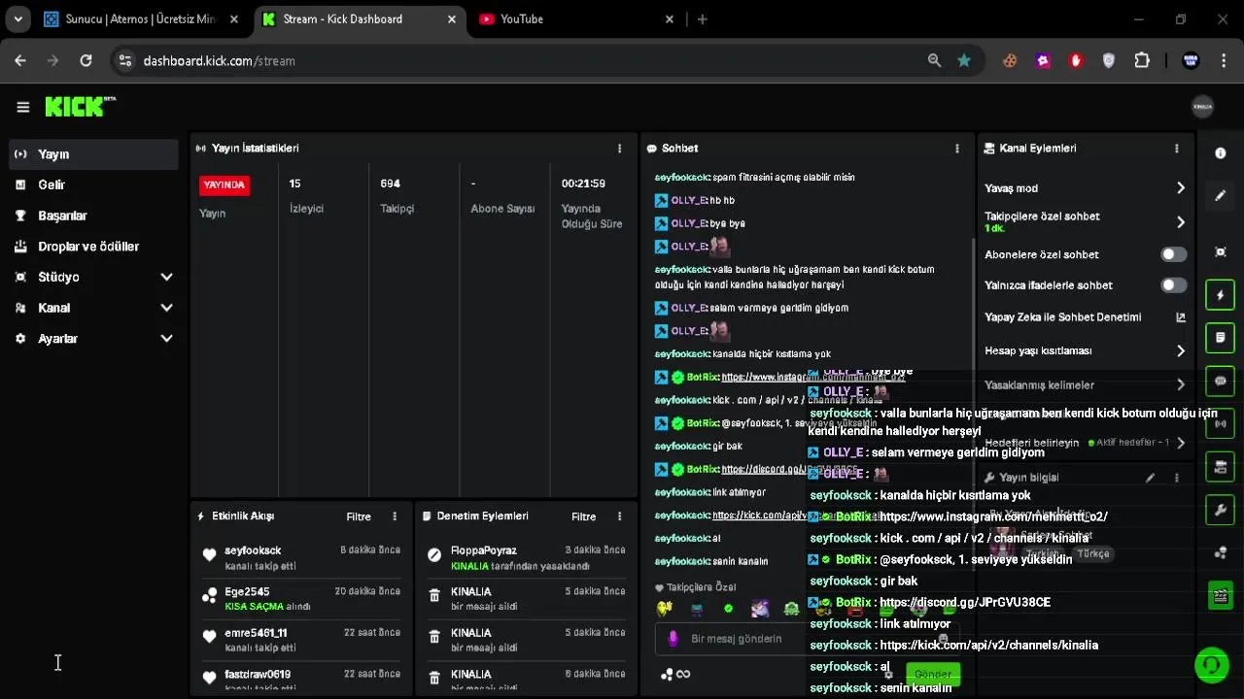Open the external link icon for Yapay Zeka ile Sohbet Denetimi
The width and height of the screenshot is (1244, 699).
tap(1181, 317)
